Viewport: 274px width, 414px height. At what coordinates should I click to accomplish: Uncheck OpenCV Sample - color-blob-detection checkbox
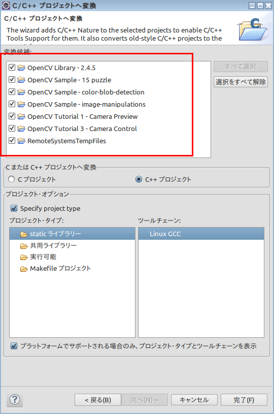click(x=12, y=91)
